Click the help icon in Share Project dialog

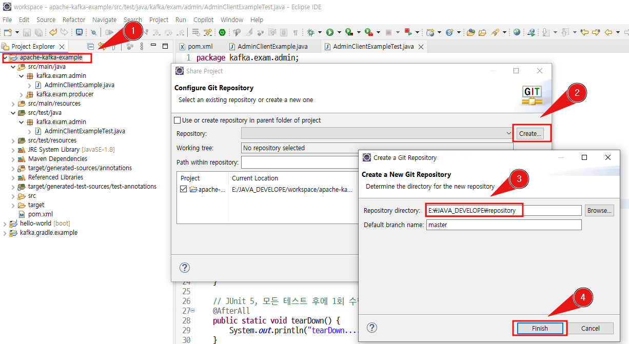(x=185, y=268)
